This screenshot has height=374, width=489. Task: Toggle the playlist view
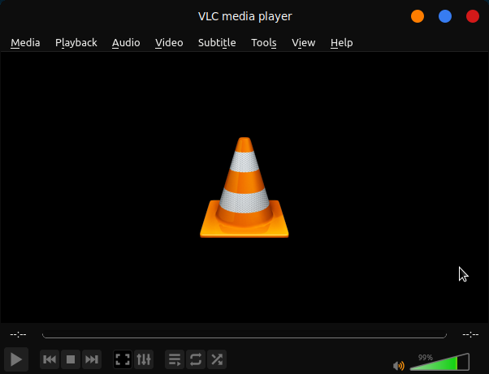tap(175, 359)
